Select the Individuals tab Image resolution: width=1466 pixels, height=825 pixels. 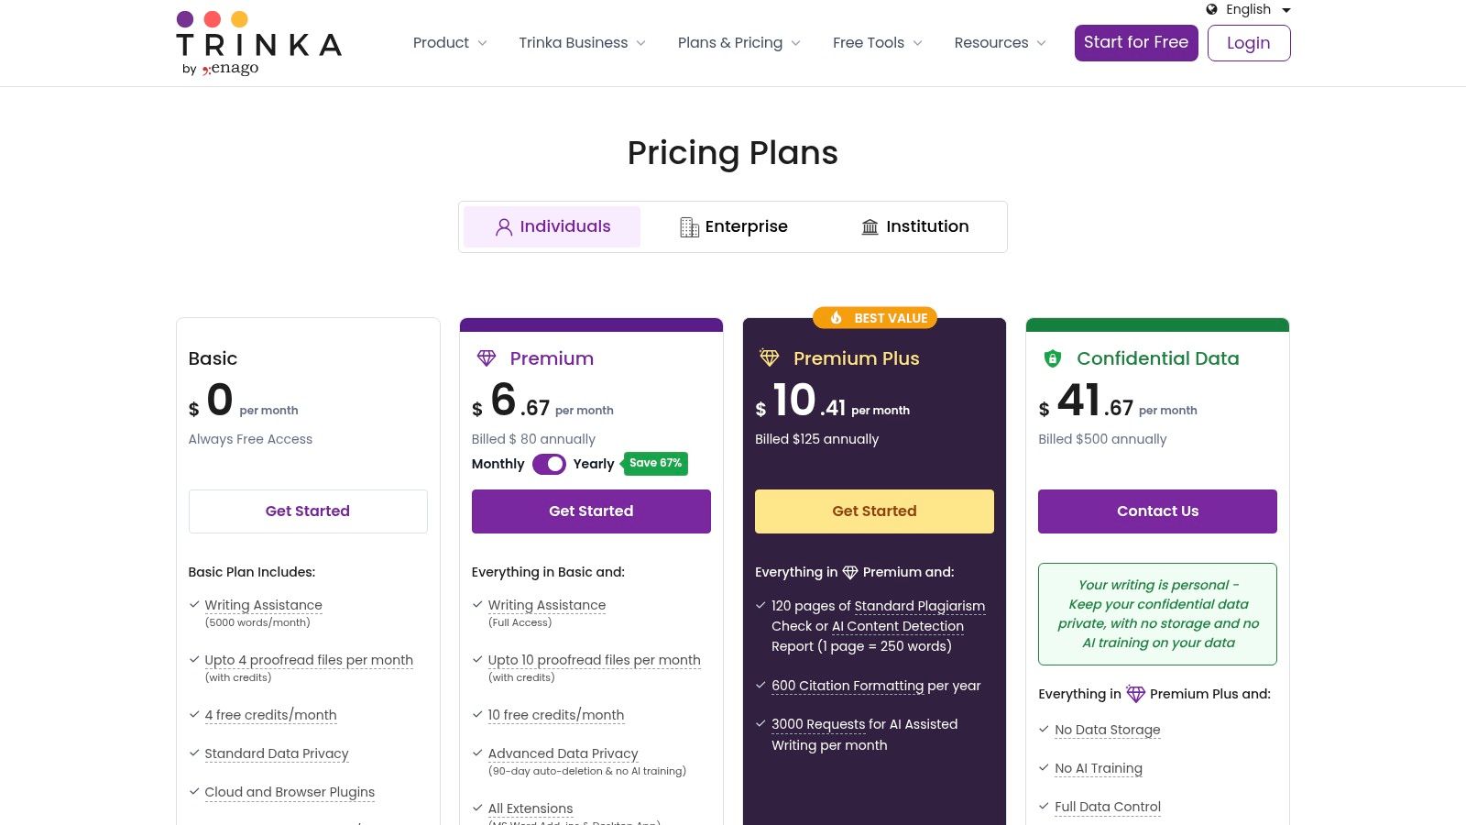pyautogui.click(x=552, y=227)
